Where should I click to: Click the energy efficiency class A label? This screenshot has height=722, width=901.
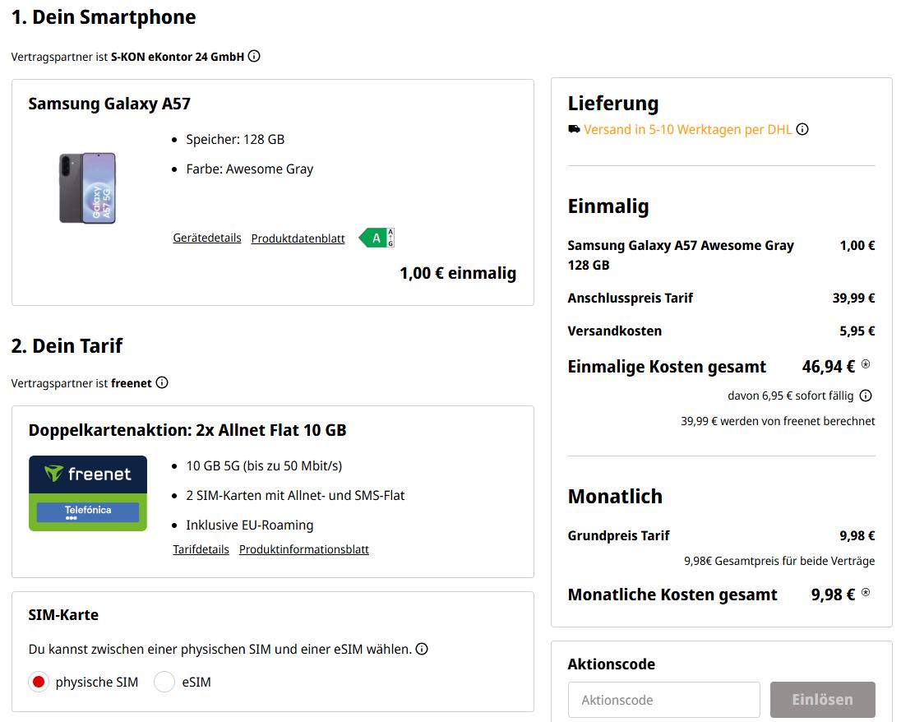(x=377, y=238)
